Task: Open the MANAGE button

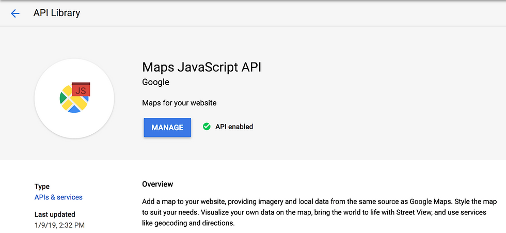Action: pyautogui.click(x=167, y=128)
